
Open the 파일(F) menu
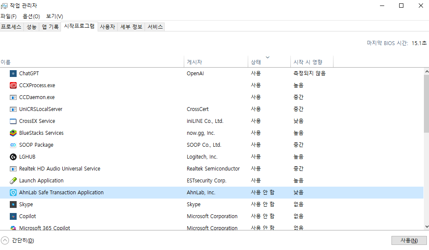coord(9,17)
